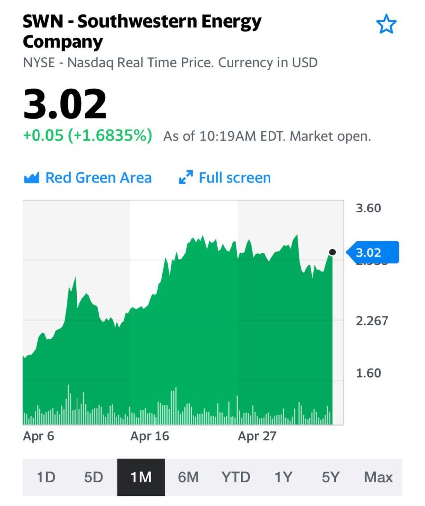Show the Max range history

(378, 477)
